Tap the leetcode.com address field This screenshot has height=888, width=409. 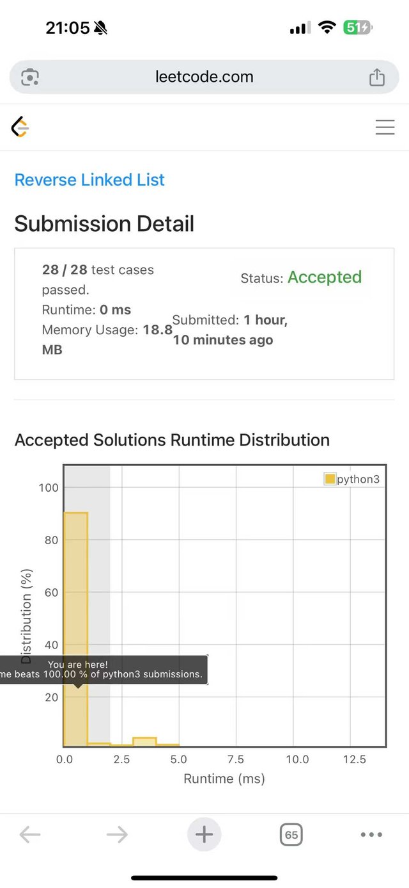point(204,77)
